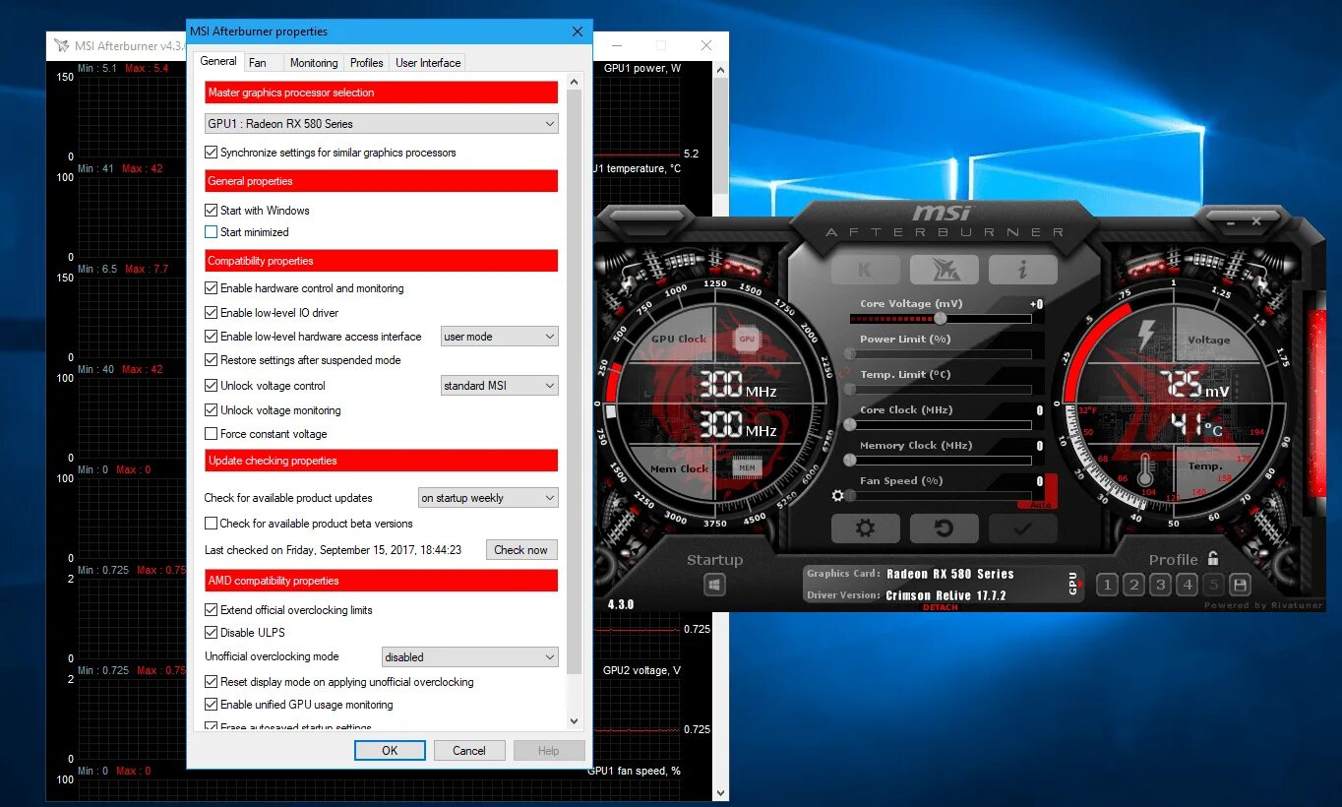Click the Help button in properties dialog

point(548,751)
